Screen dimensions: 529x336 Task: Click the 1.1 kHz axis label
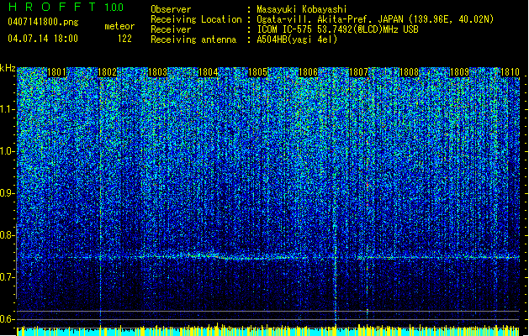point(7,109)
